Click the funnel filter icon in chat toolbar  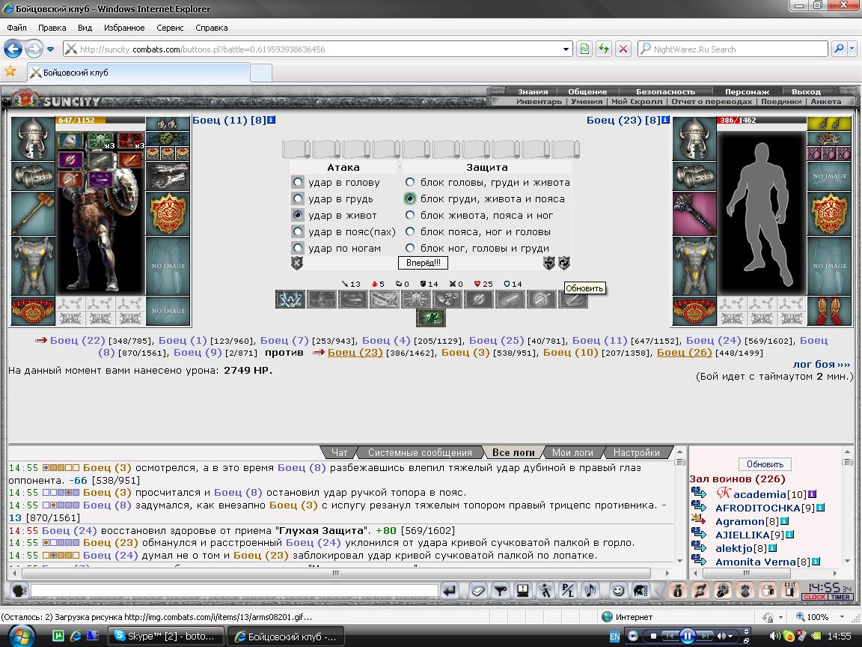click(x=501, y=590)
